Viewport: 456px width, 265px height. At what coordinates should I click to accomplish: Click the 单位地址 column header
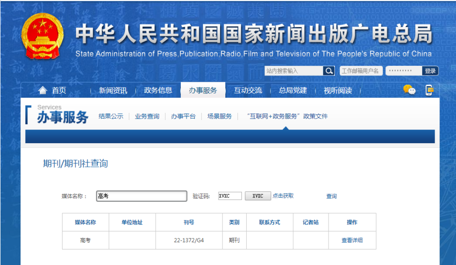coord(132,222)
